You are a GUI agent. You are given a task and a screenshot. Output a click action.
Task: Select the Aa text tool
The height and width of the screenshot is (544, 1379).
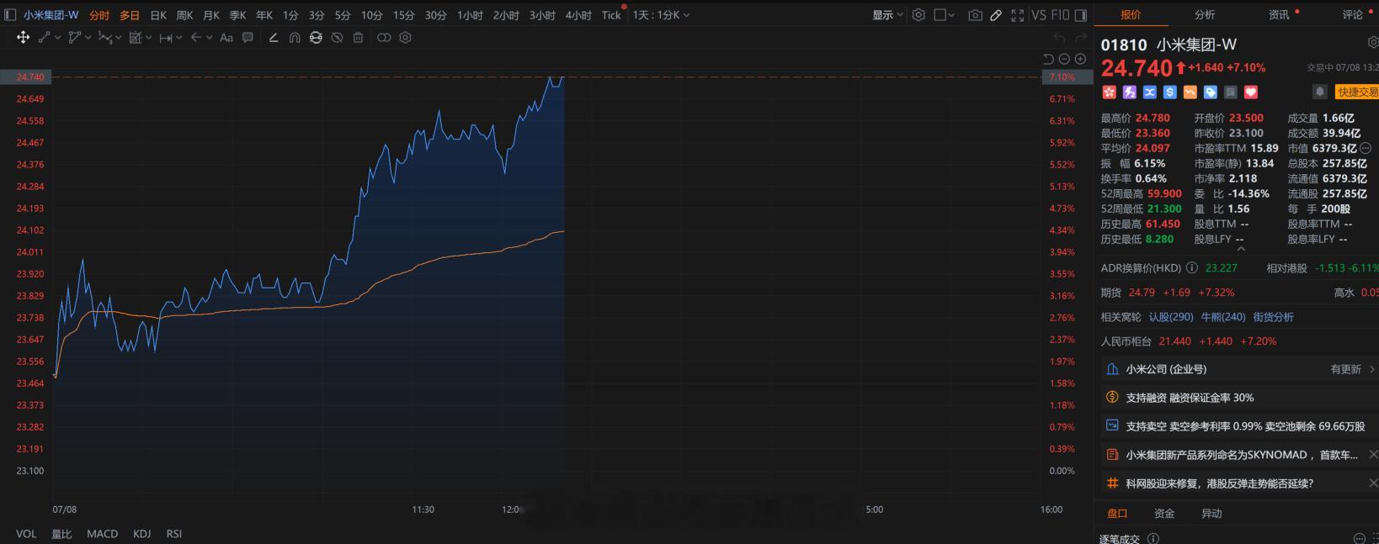coord(226,38)
